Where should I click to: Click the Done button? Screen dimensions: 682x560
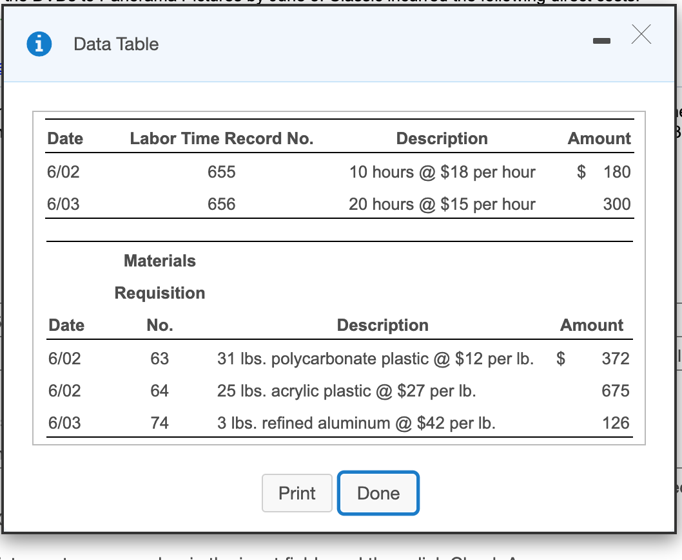(378, 493)
